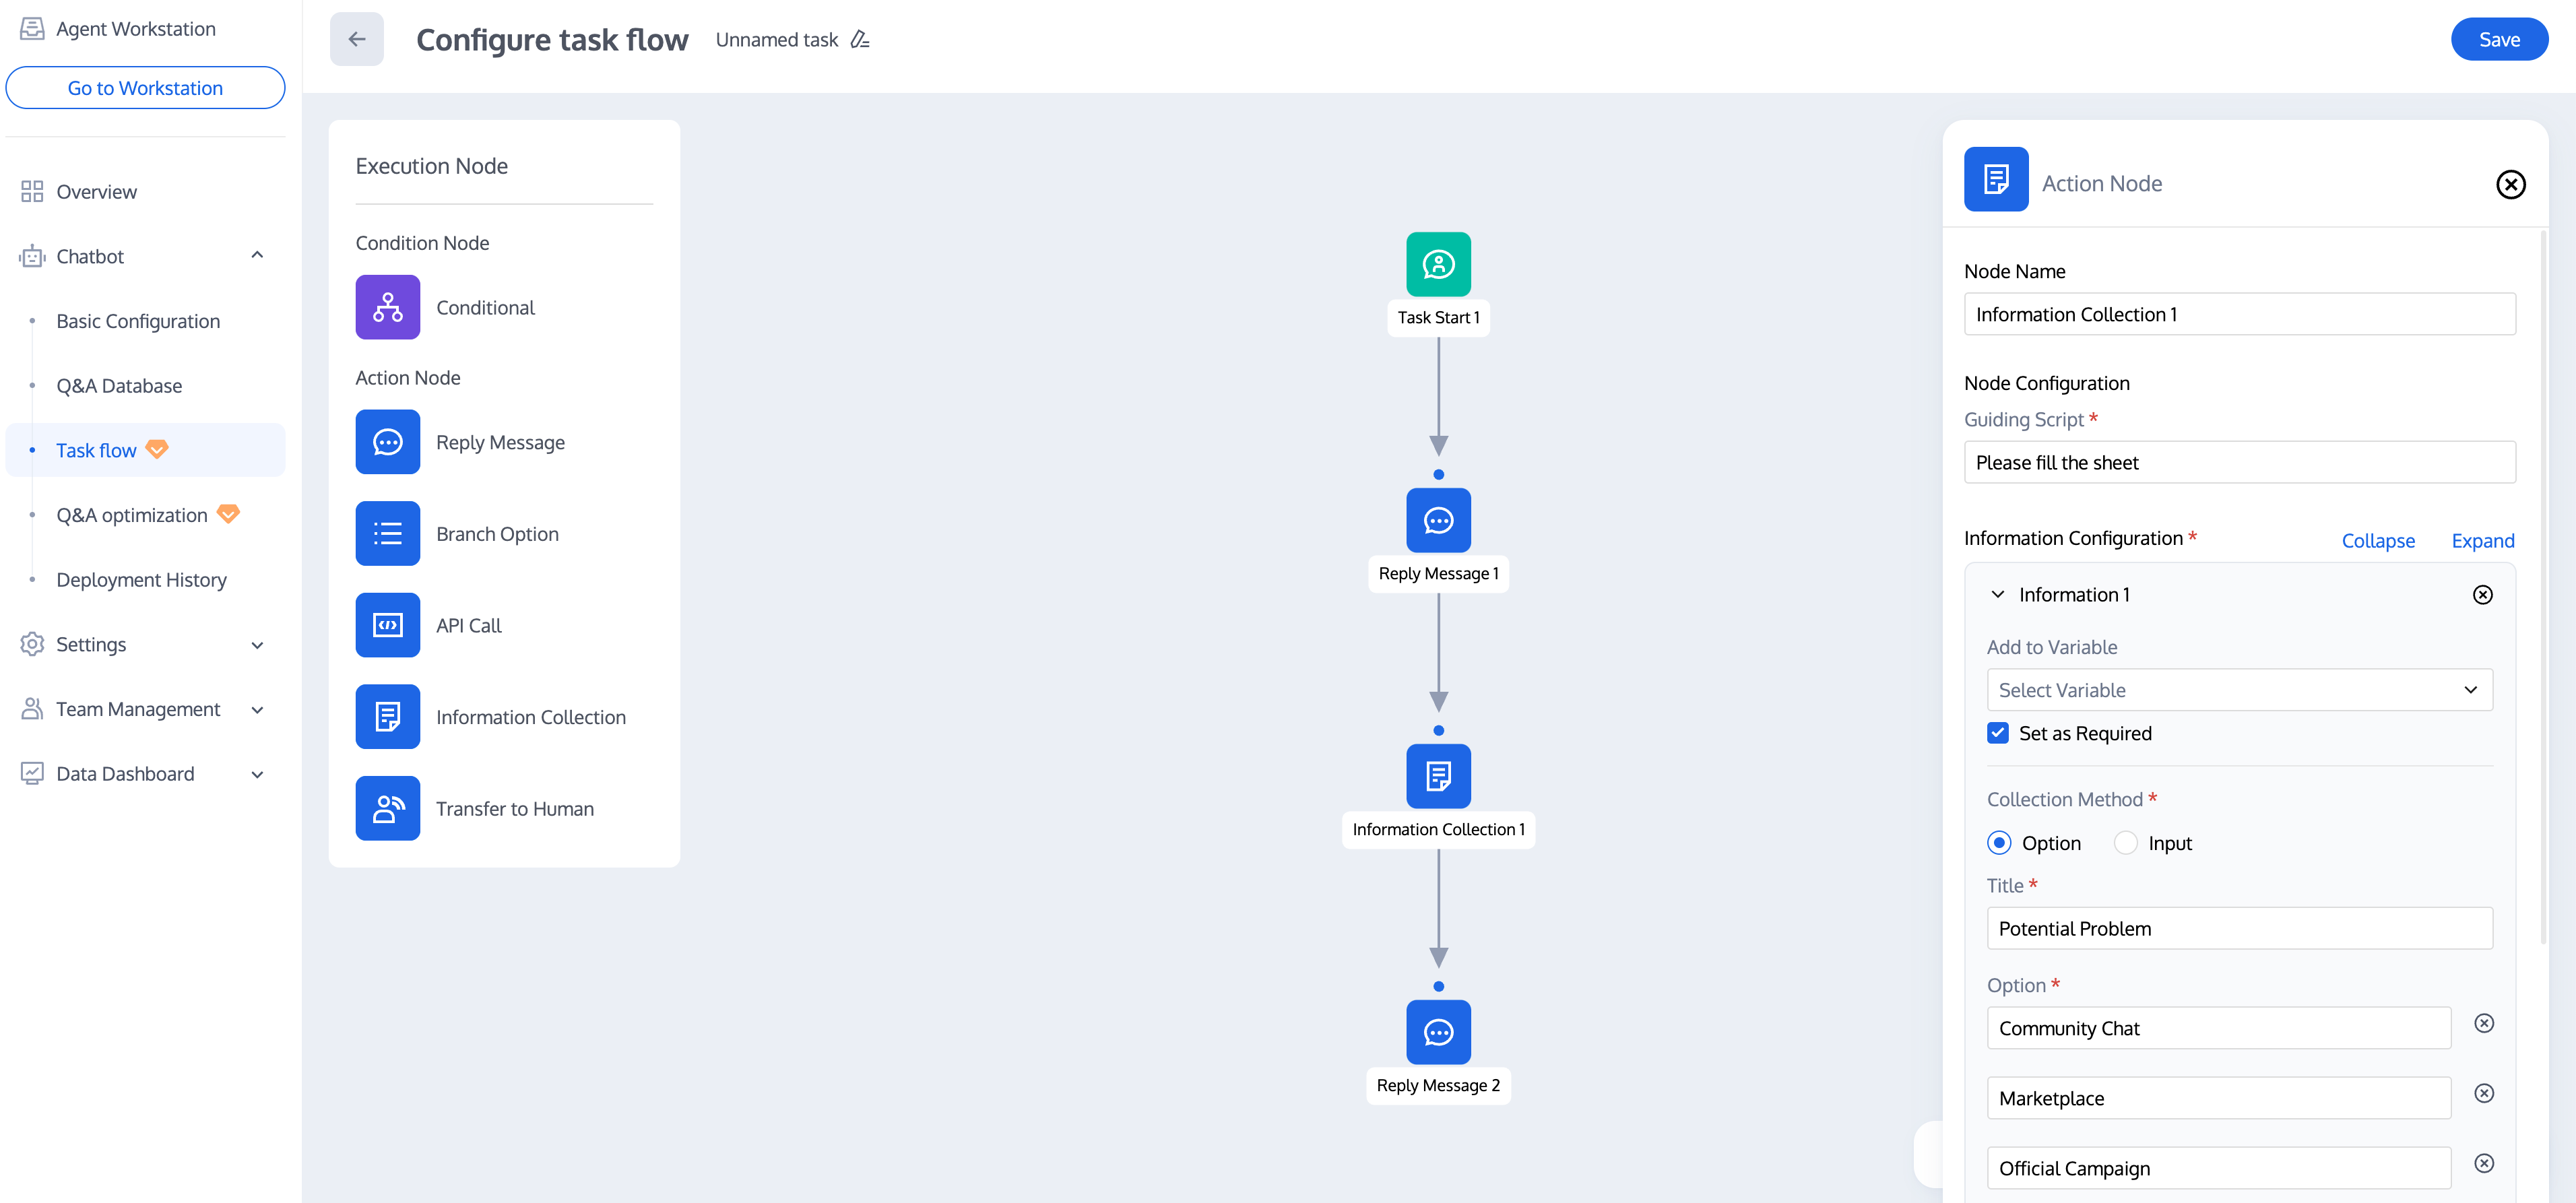Close the Action Node panel

[x=2510, y=185]
